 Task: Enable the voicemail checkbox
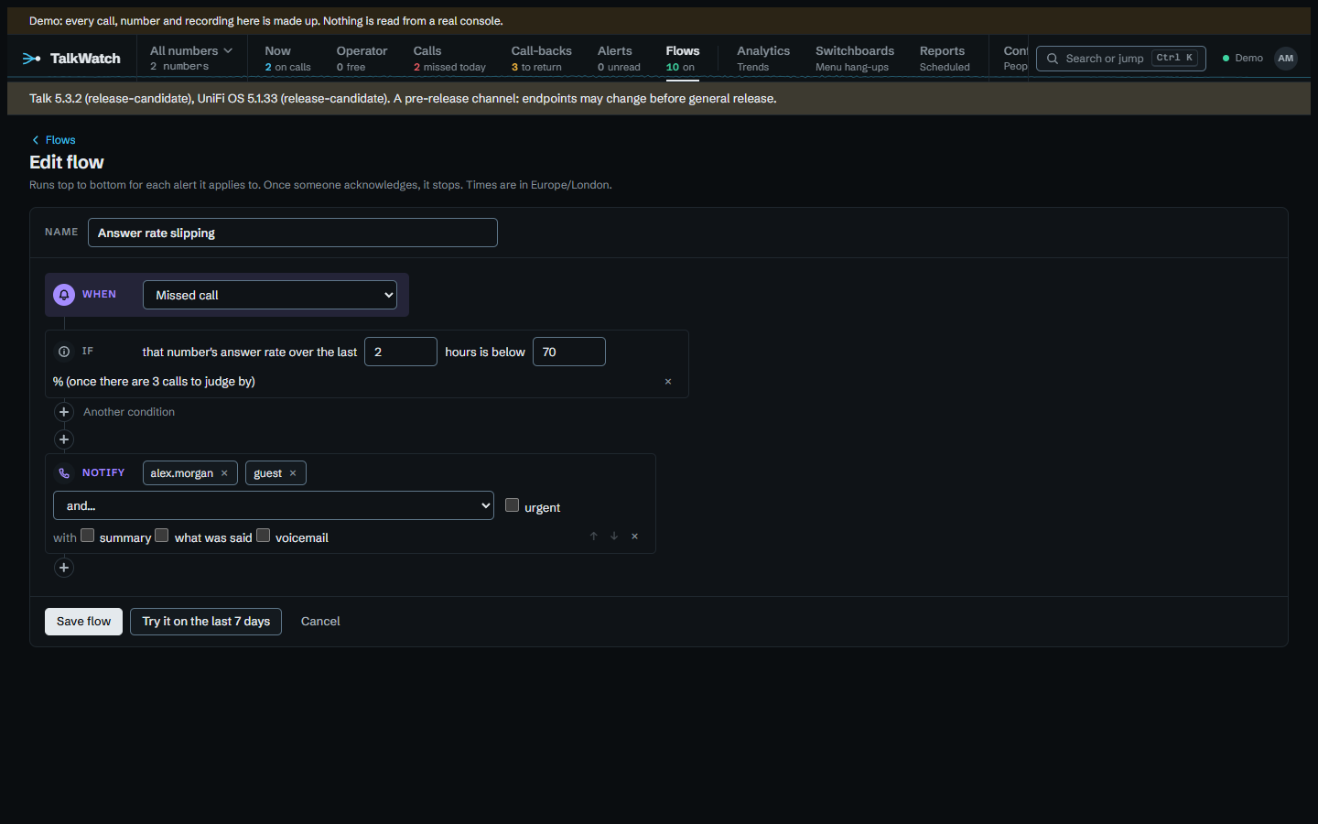pos(264,536)
